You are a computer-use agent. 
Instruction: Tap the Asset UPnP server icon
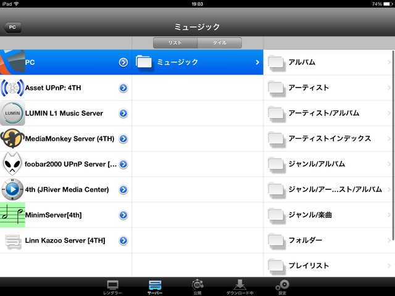coord(12,88)
